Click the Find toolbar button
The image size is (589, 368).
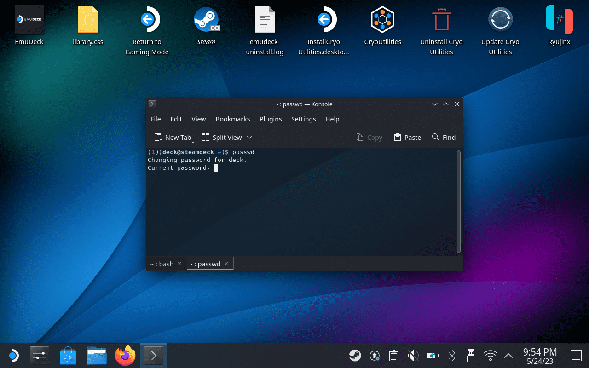point(444,137)
